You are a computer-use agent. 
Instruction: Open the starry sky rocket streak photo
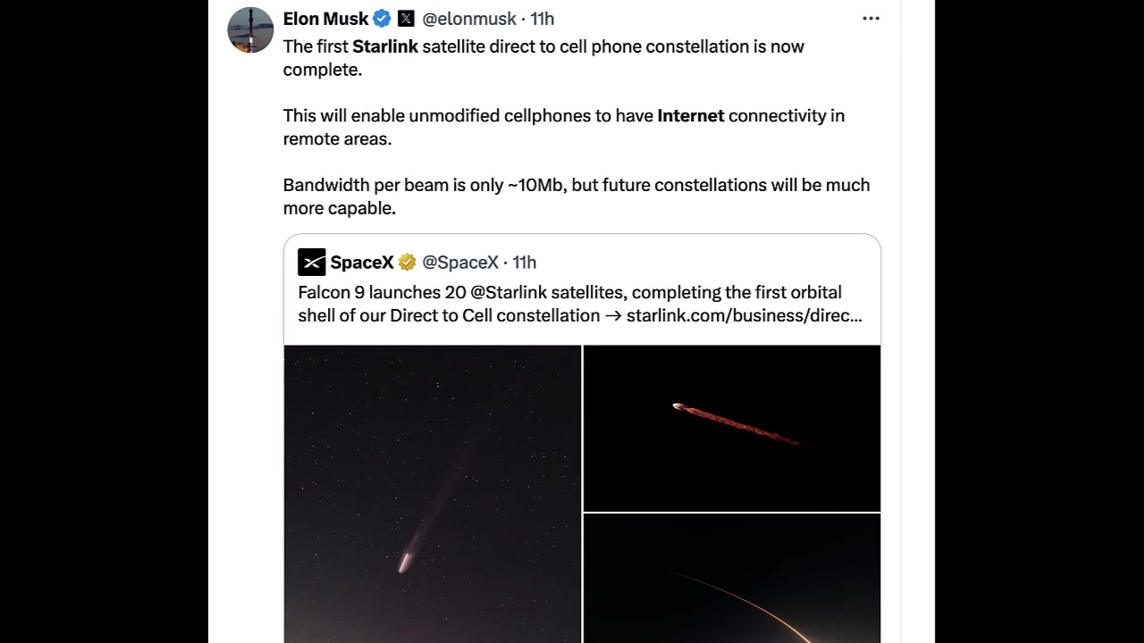coord(432,493)
